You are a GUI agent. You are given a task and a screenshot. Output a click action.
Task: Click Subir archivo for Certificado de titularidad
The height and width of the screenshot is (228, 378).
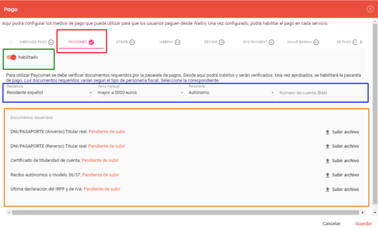342,160
